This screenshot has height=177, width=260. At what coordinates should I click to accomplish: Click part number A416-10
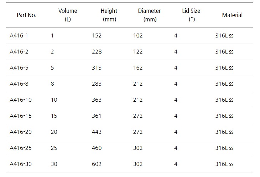pyautogui.click(x=21, y=100)
